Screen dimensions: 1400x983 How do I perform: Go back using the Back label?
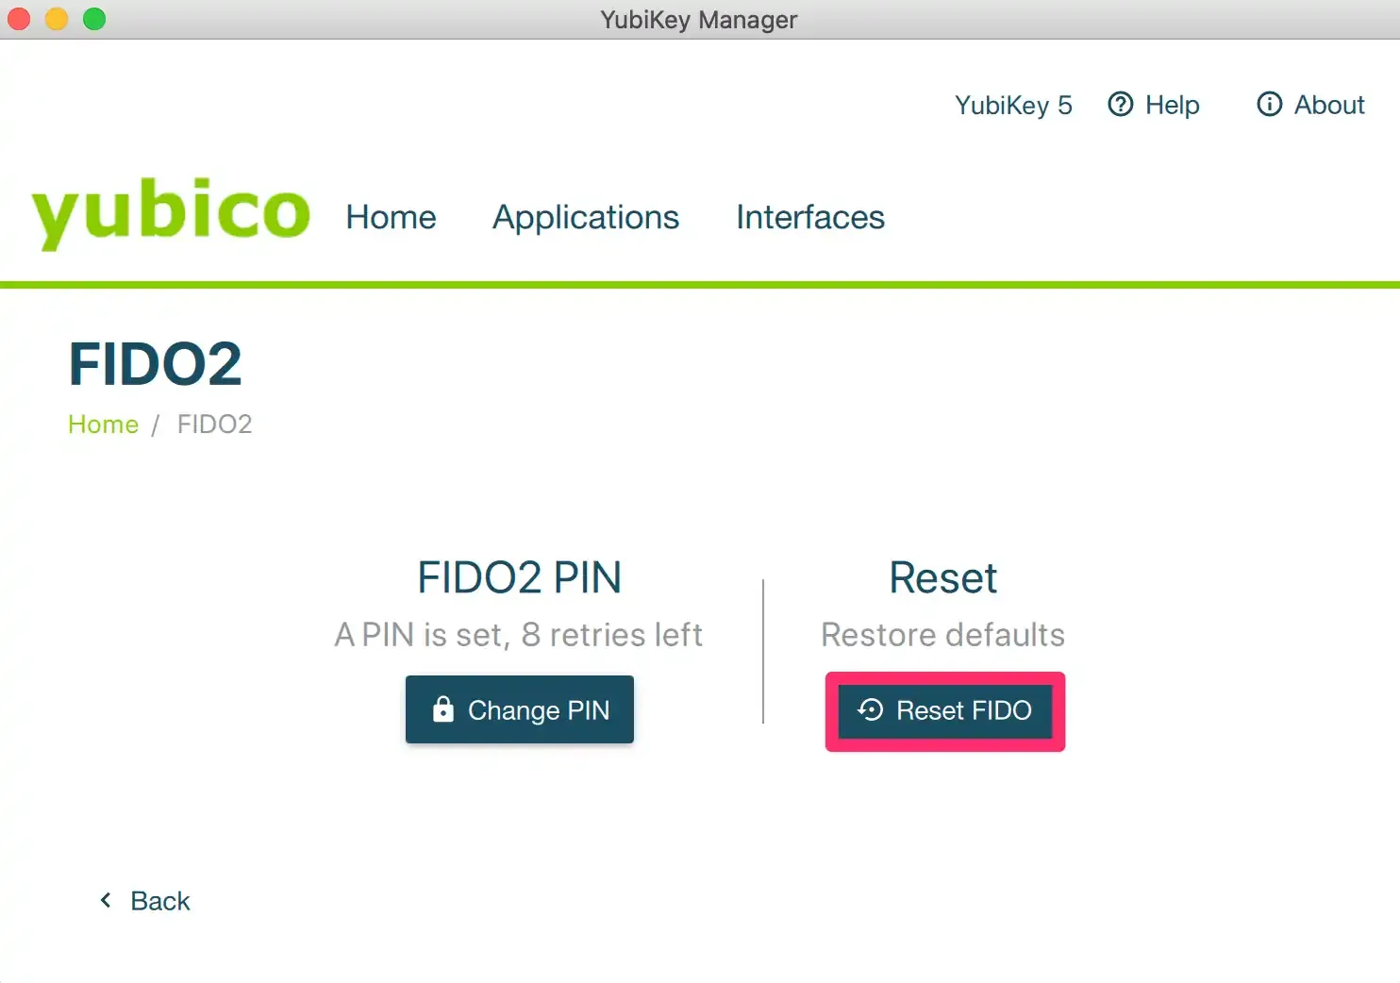160,901
